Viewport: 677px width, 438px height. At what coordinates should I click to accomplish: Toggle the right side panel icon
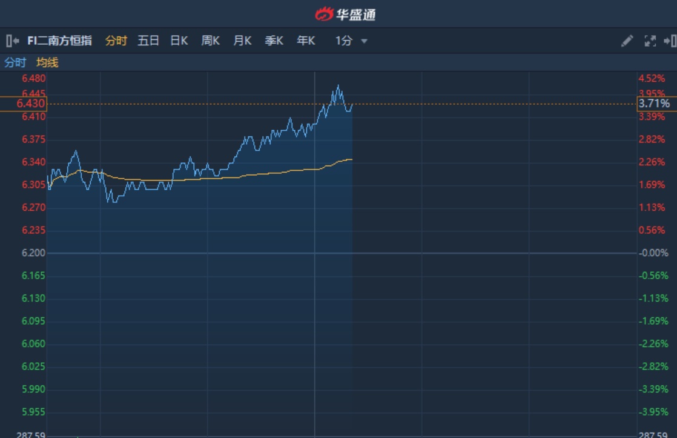pyautogui.click(x=669, y=41)
